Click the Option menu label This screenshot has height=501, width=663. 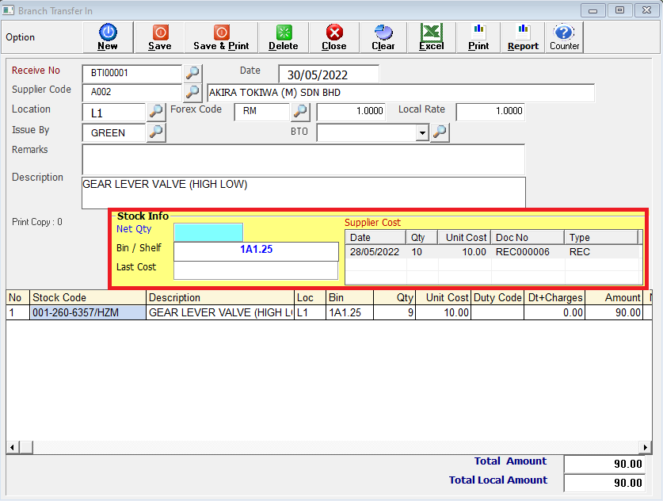pos(21,37)
